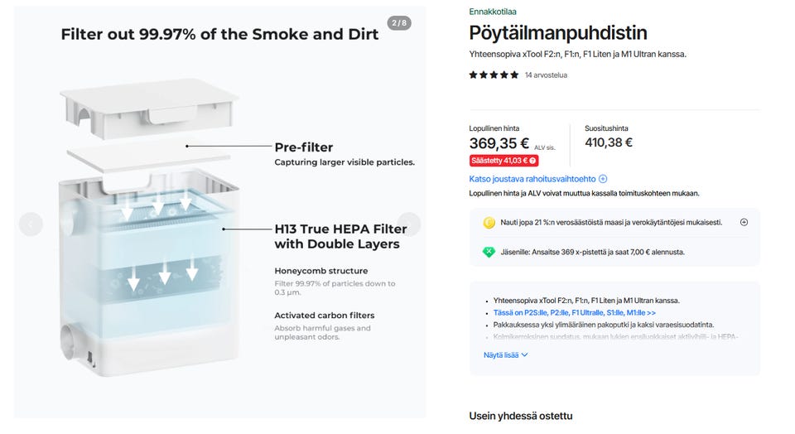Click the green member points gem icon
This screenshot has height=434, width=795.
(489, 252)
